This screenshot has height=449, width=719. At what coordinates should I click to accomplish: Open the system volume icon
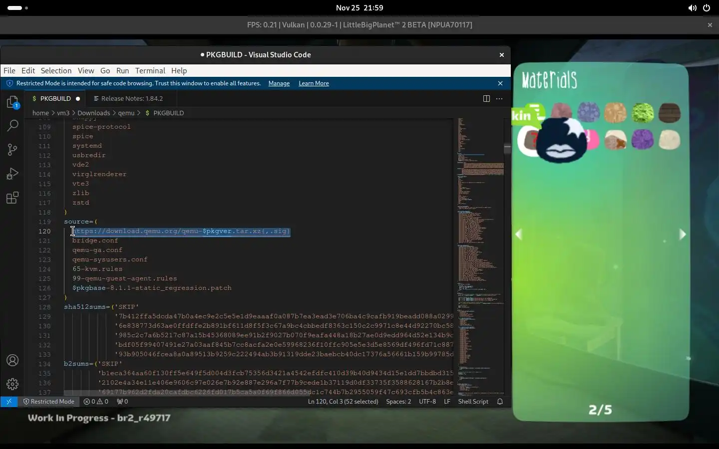click(x=692, y=8)
